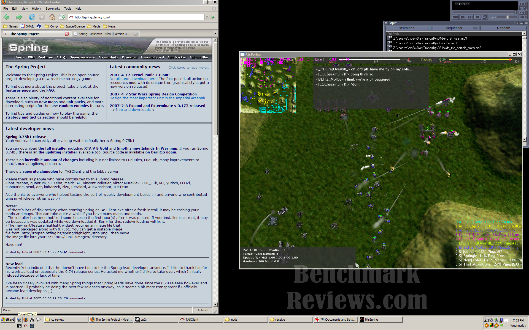Click the Firefox Stop loading icon
This screenshot has height=330, width=529.
42,17
